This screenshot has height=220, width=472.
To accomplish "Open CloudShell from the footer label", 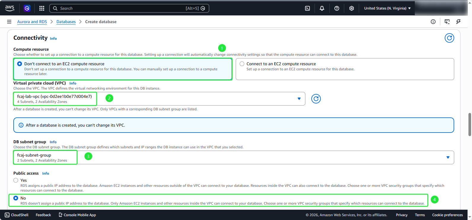I will (20, 215).
